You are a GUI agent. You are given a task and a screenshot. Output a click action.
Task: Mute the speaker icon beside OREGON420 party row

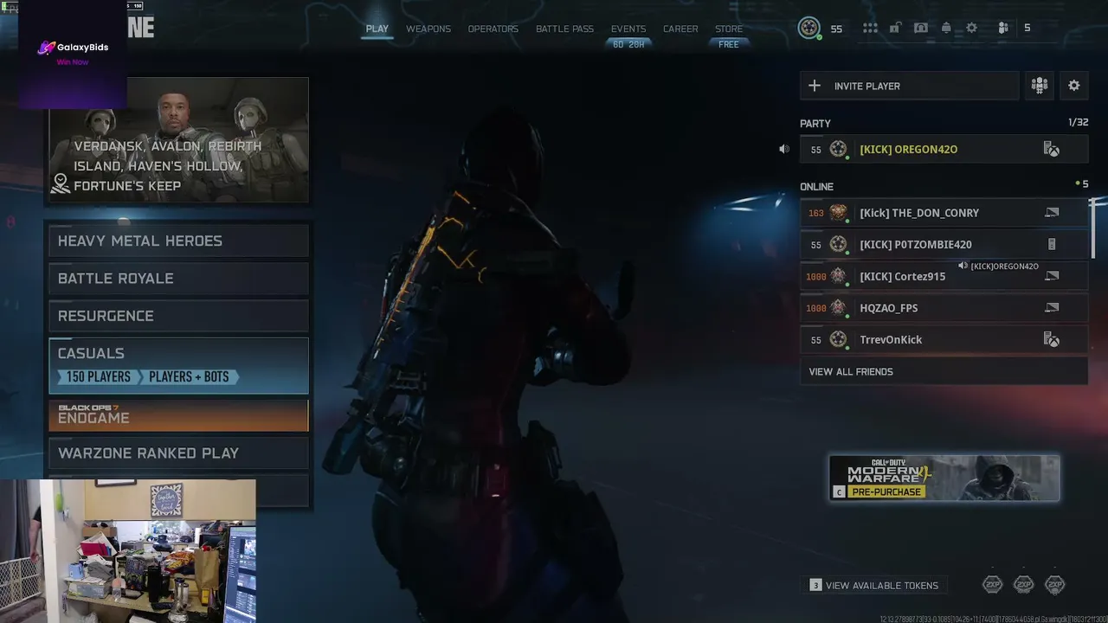[x=784, y=149]
